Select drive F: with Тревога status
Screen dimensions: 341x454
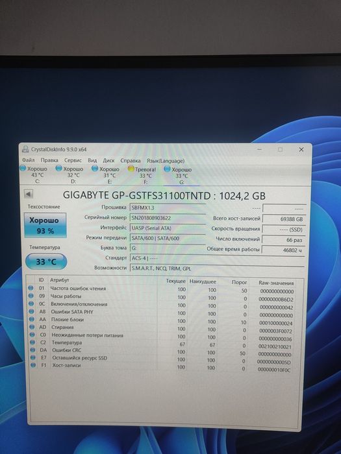[142, 176]
